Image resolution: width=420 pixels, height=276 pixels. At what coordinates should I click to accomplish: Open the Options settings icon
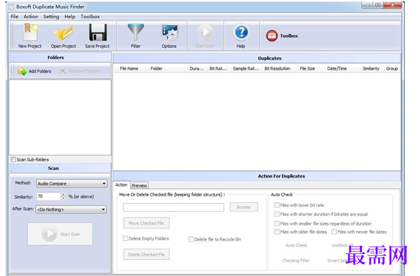click(169, 34)
